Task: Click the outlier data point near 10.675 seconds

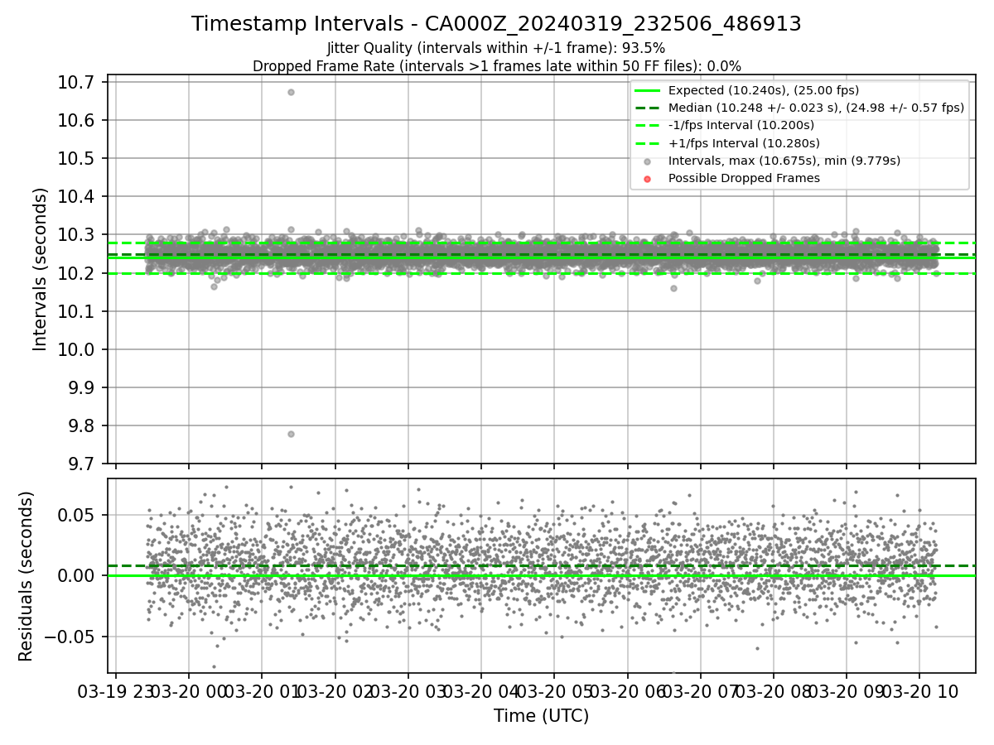Action: pos(291,92)
